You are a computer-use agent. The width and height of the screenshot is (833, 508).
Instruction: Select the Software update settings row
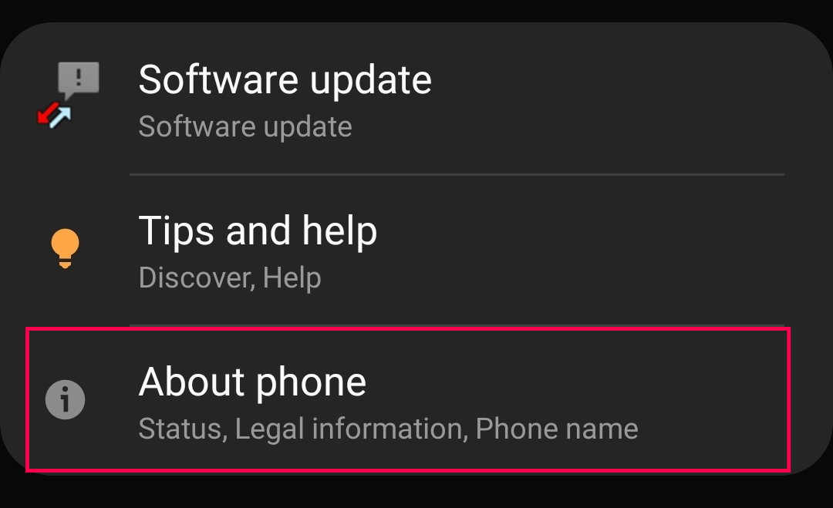[x=408, y=98]
